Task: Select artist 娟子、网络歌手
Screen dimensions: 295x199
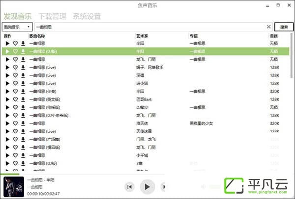Action: 150,67
